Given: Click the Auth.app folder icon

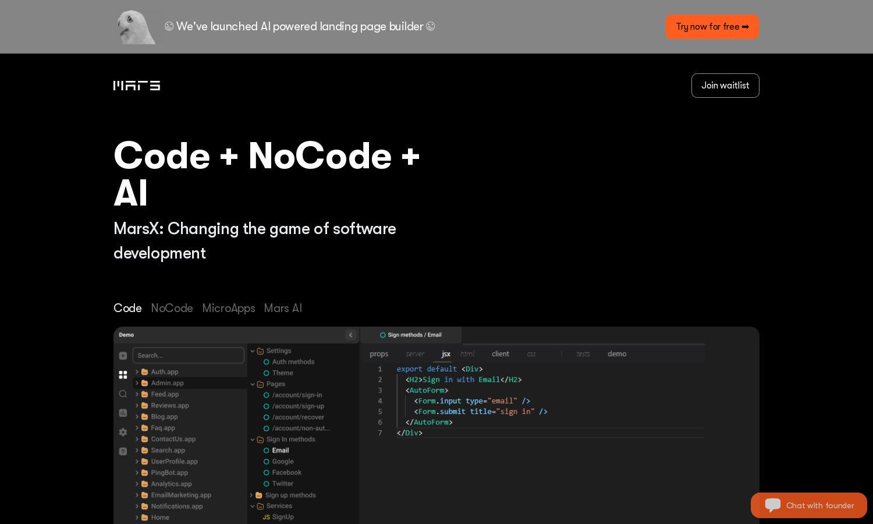Looking at the screenshot, I should [144, 372].
